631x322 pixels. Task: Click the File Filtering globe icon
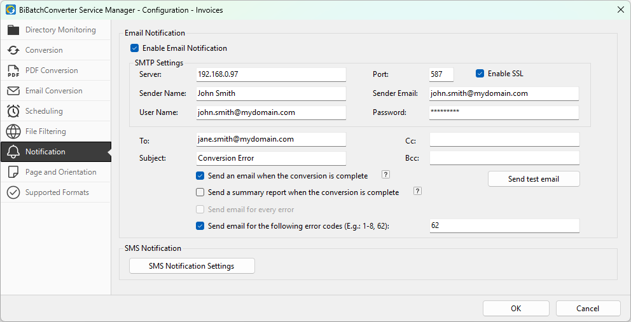pos(13,131)
